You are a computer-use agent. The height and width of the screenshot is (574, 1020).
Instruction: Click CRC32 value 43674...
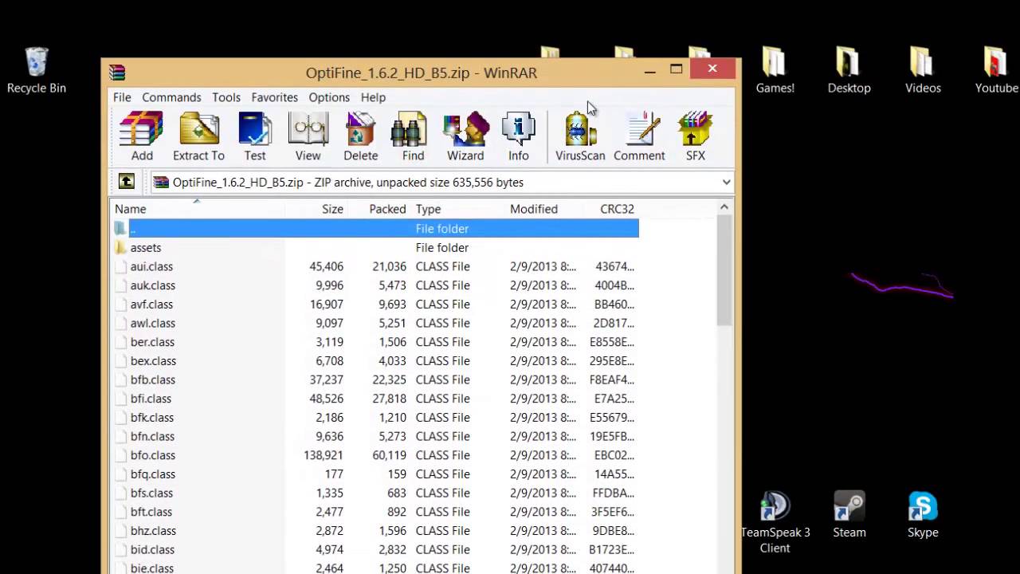(614, 266)
